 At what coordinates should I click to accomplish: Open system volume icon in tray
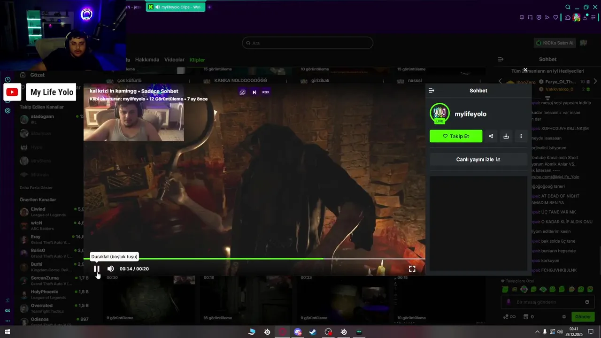pyautogui.click(x=559, y=332)
